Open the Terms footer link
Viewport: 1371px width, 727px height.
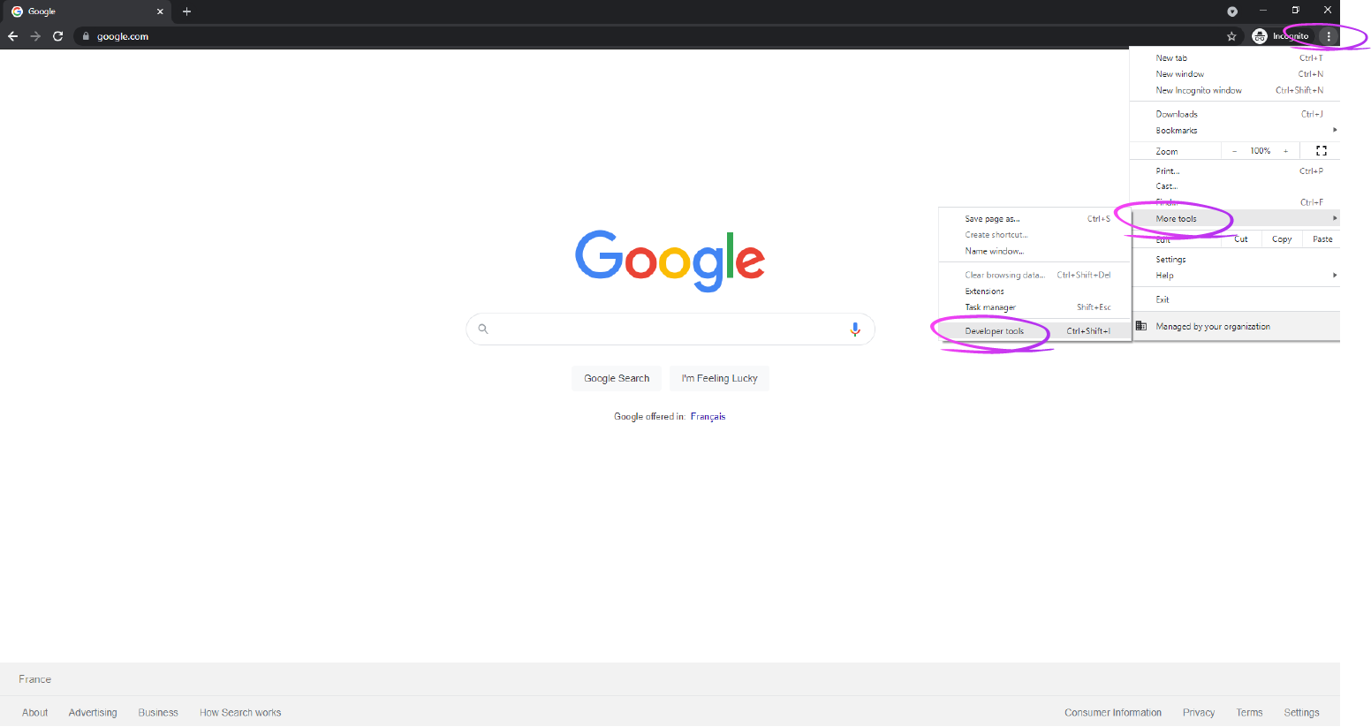click(x=1249, y=713)
